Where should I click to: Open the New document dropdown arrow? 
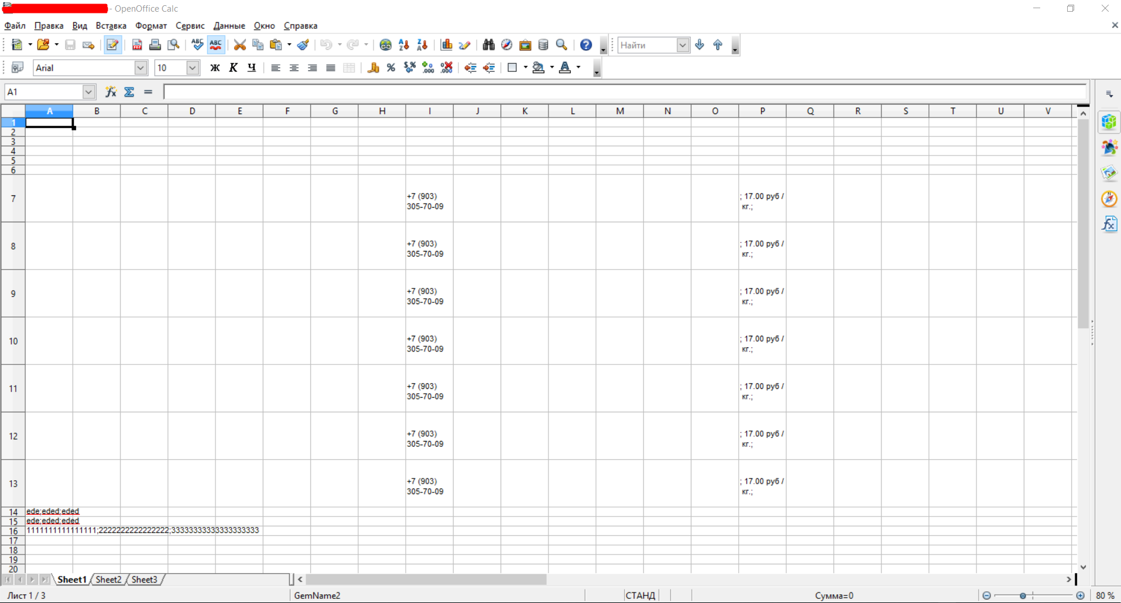30,45
